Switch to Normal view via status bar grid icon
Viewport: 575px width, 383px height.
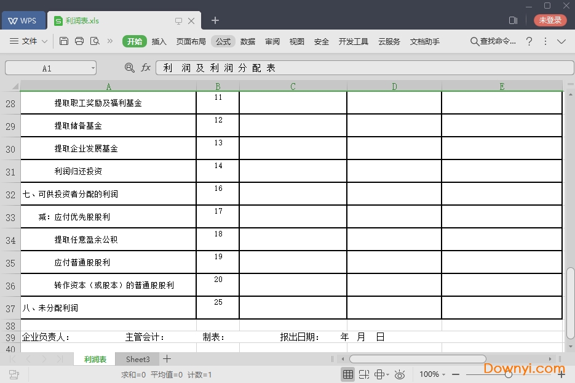click(x=348, y=374)
